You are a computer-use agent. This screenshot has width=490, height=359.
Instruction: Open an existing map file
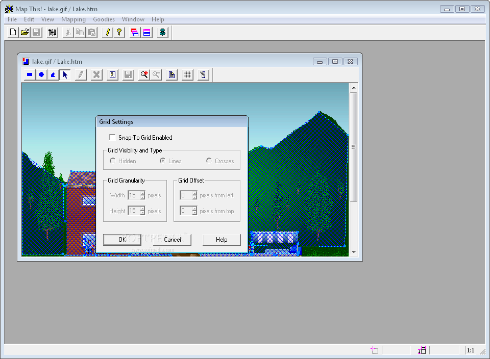click(24, 33)
